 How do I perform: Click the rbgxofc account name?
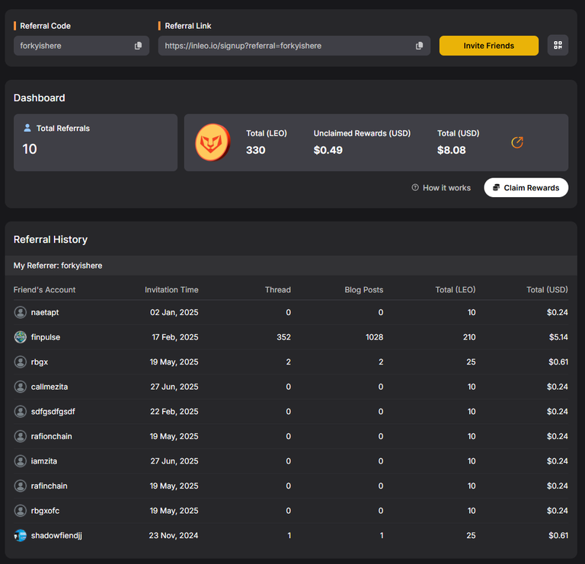tap(45, 511)
